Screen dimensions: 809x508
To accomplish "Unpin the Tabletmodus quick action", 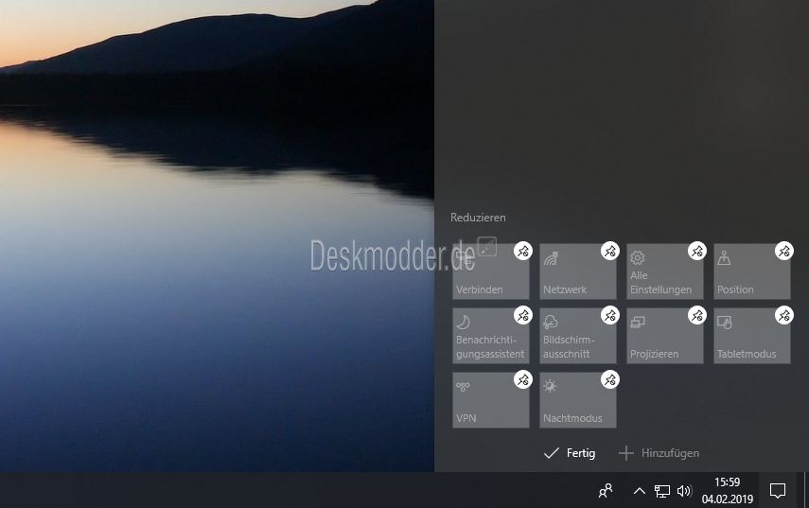I will coord(783,315).
